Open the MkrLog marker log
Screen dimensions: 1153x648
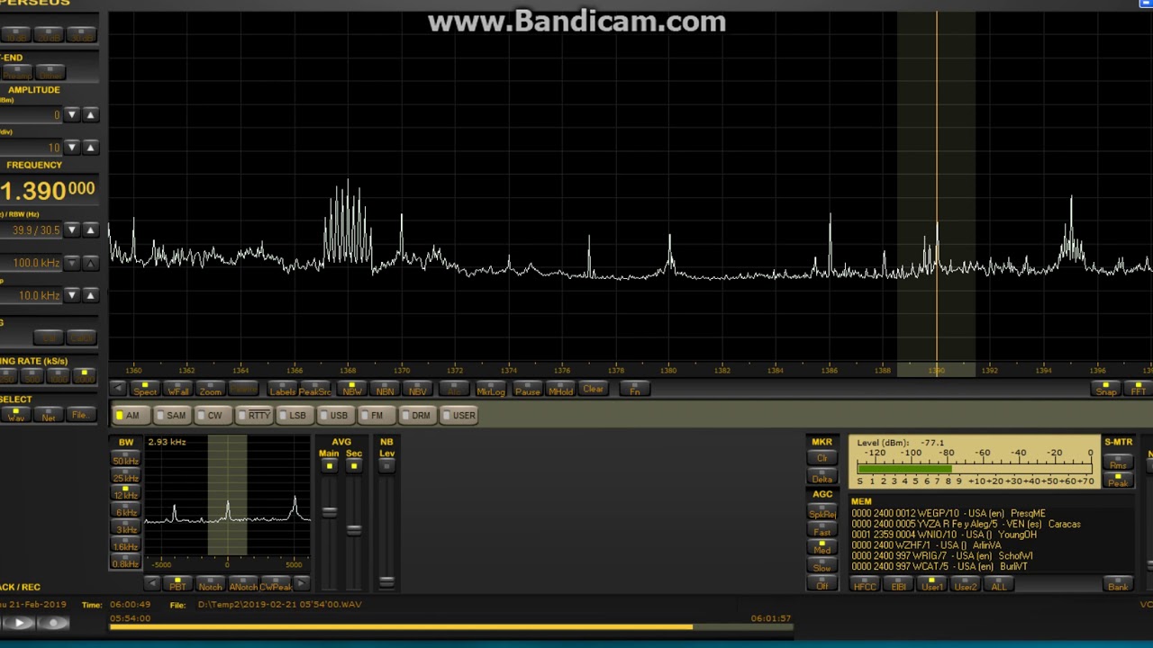tap(491, 389)
